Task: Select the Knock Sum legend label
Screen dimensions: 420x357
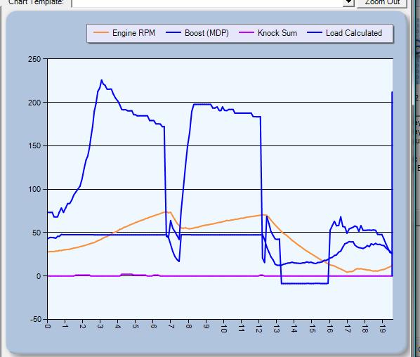Action: point(277,33)
